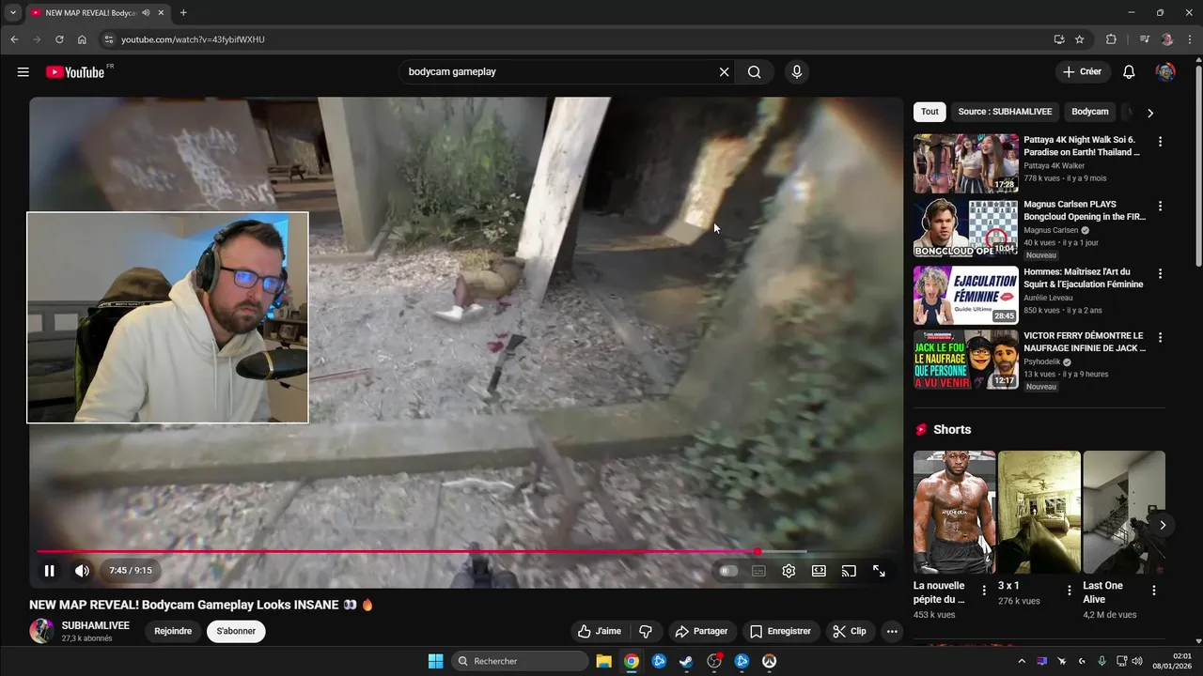
Task: Open the Windows Start menu
Action: coord(435,661)
